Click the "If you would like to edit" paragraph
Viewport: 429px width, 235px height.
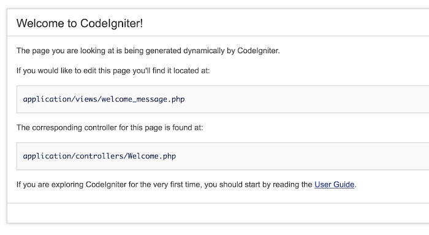(x=113, y=71)
